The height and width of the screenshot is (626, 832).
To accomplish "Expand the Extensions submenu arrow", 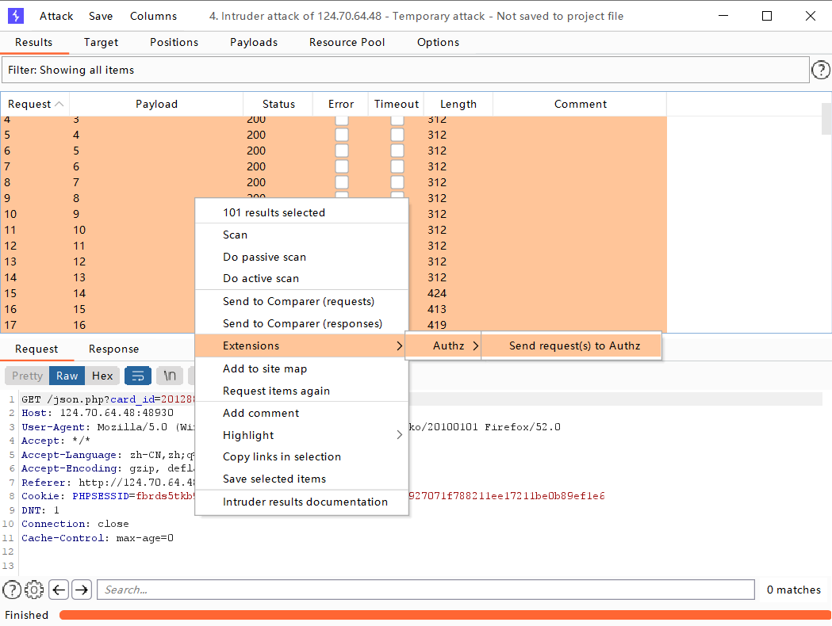I will click(399, 345).
